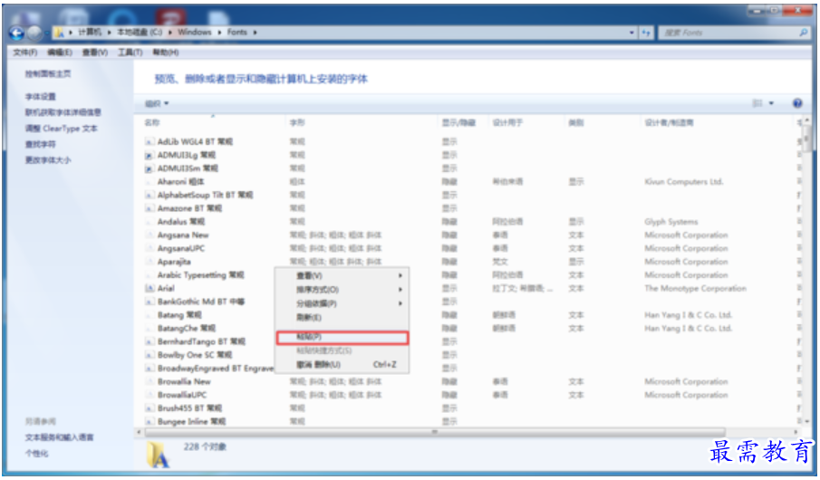Click the Forward navigation arrow button
The height and width of the screenshot is (480, 820).
click(34, 34)
